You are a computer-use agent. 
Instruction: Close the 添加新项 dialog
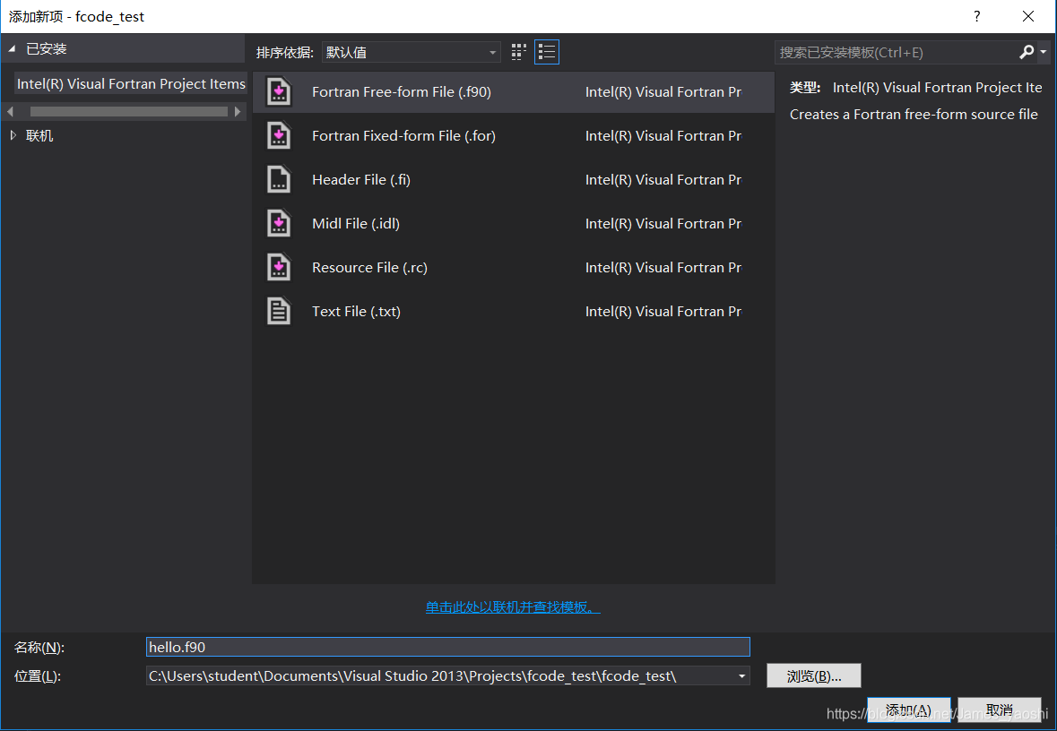click(x=1028, y=16)
